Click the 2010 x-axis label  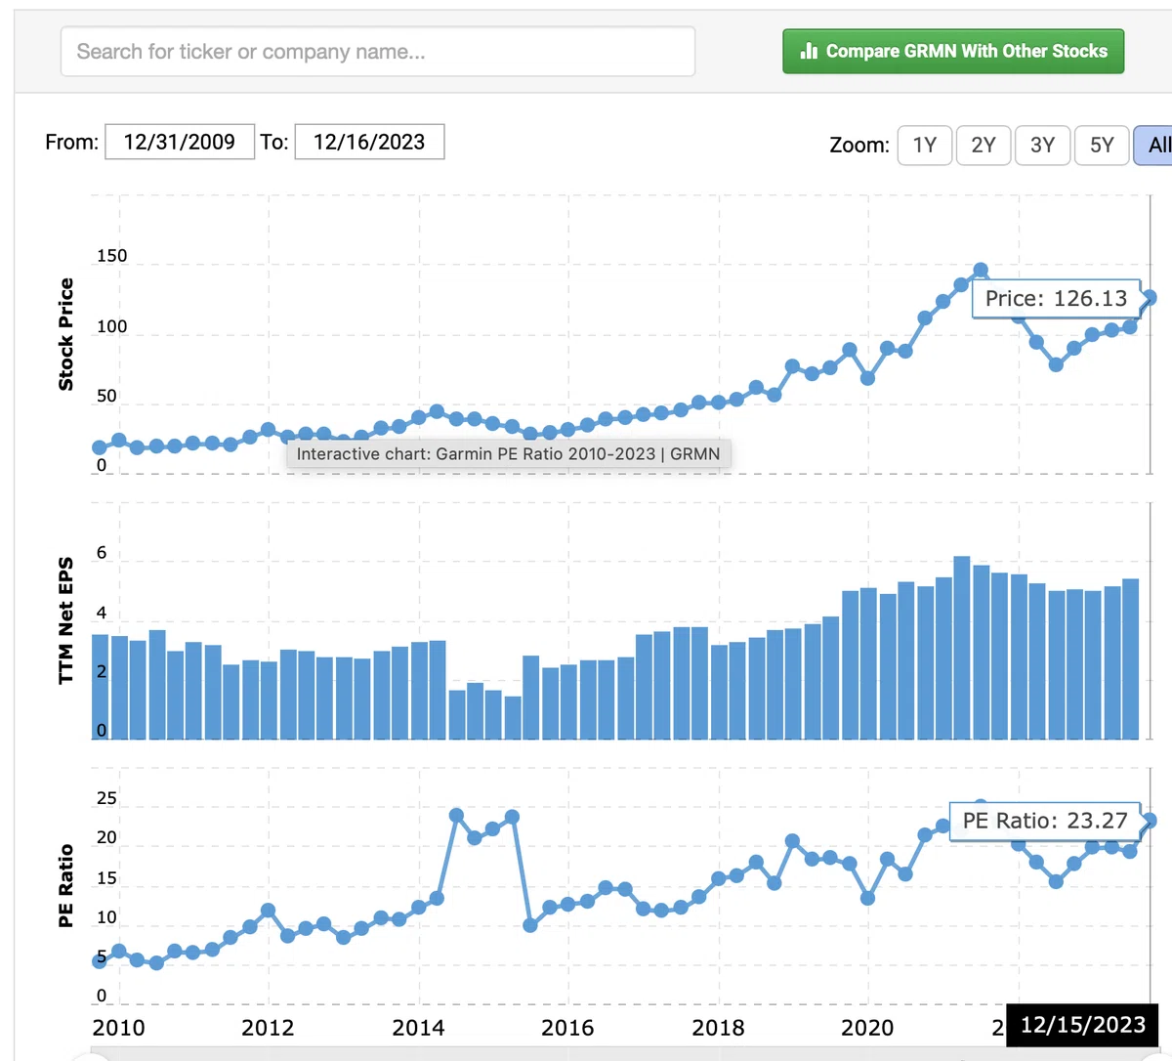pyautogui.click(x=118, y=1028)
